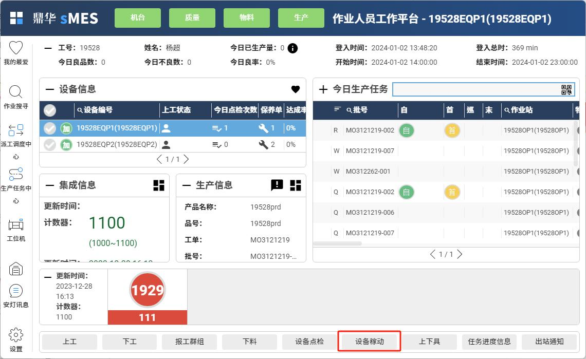The image size is (586, 359).
Task: Open 作业搜寻 search icon in sidebar
Action: tap(16, 92)
